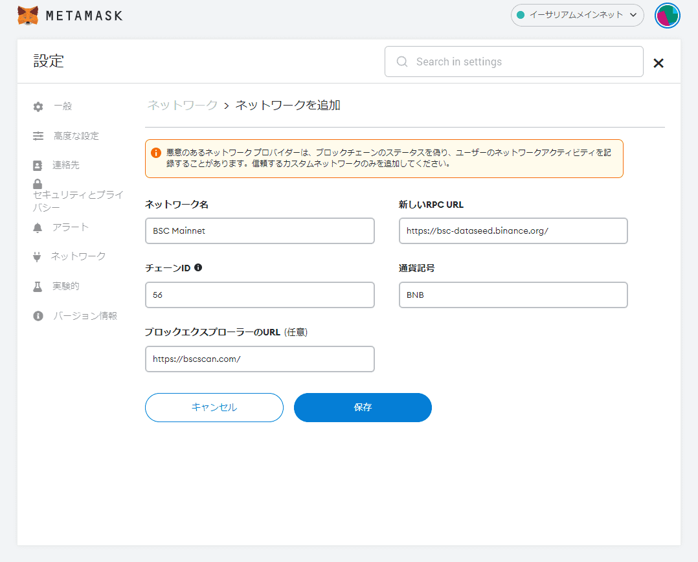The width and height of the screenshot is (698, 562).
Task: Open the account avatar menu
Action: point(668,16)
